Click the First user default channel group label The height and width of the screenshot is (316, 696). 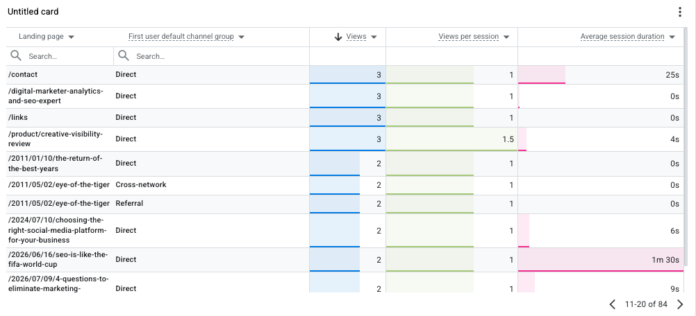(x=181, y=37)
